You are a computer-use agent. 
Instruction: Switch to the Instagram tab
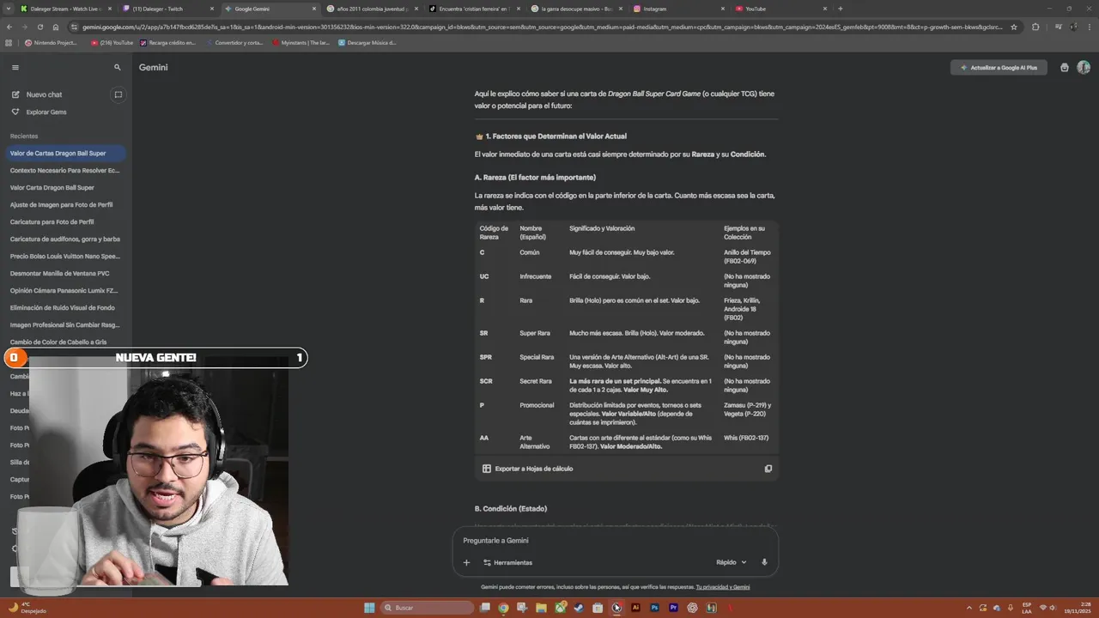tap(678, 9)
